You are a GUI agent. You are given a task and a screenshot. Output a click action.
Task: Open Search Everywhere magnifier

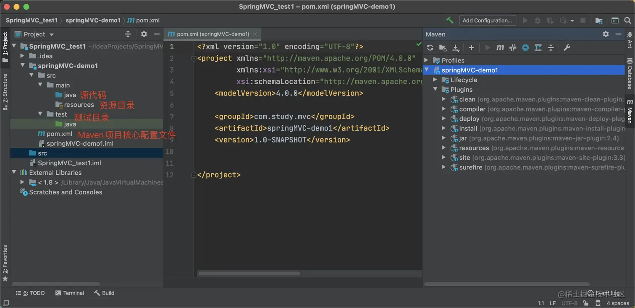tap(627, 20)
